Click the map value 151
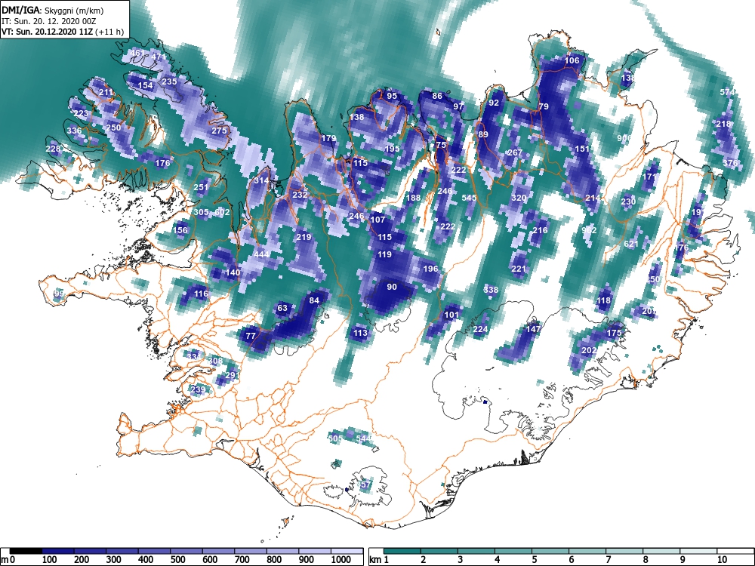The width and height of the screenshot is (755, 566). click(x=582, y=149)
